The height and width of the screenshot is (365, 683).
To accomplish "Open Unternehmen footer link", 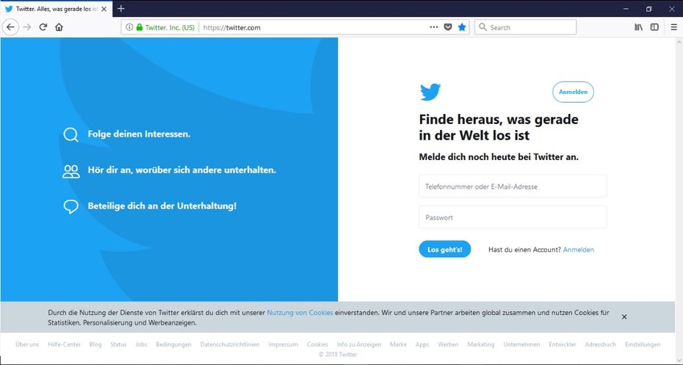I will coord(521,344).
